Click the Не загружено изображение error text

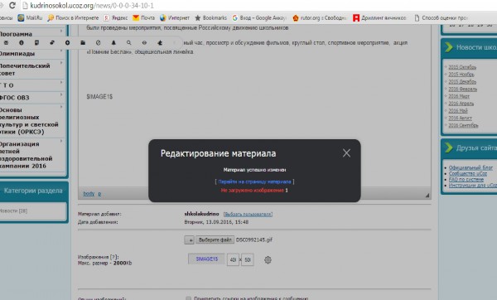coord(253,191)
